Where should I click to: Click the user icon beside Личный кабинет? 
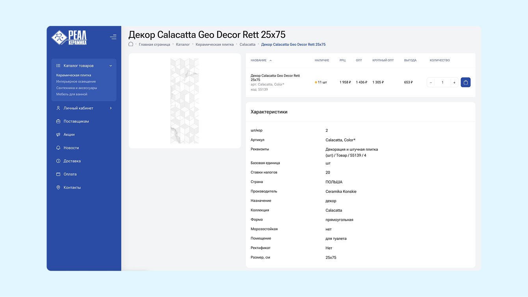[x=58, y=108]
